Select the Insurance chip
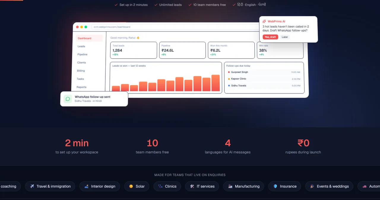 (x=285, y=186)
